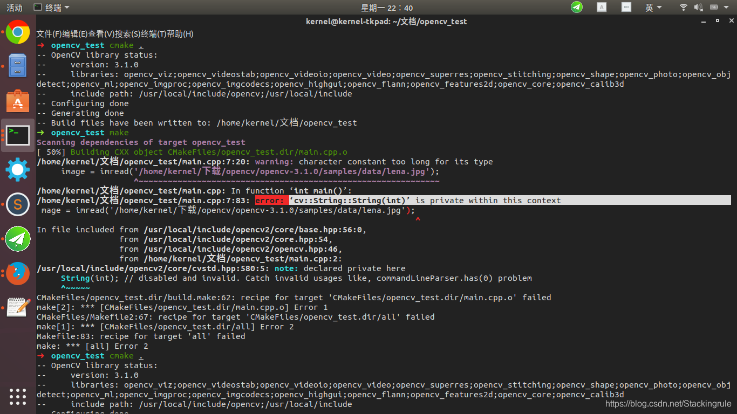Click 'In file included from' base.hpp line
This screenshot has width=737, height=414.
click(x=202, y=230)
